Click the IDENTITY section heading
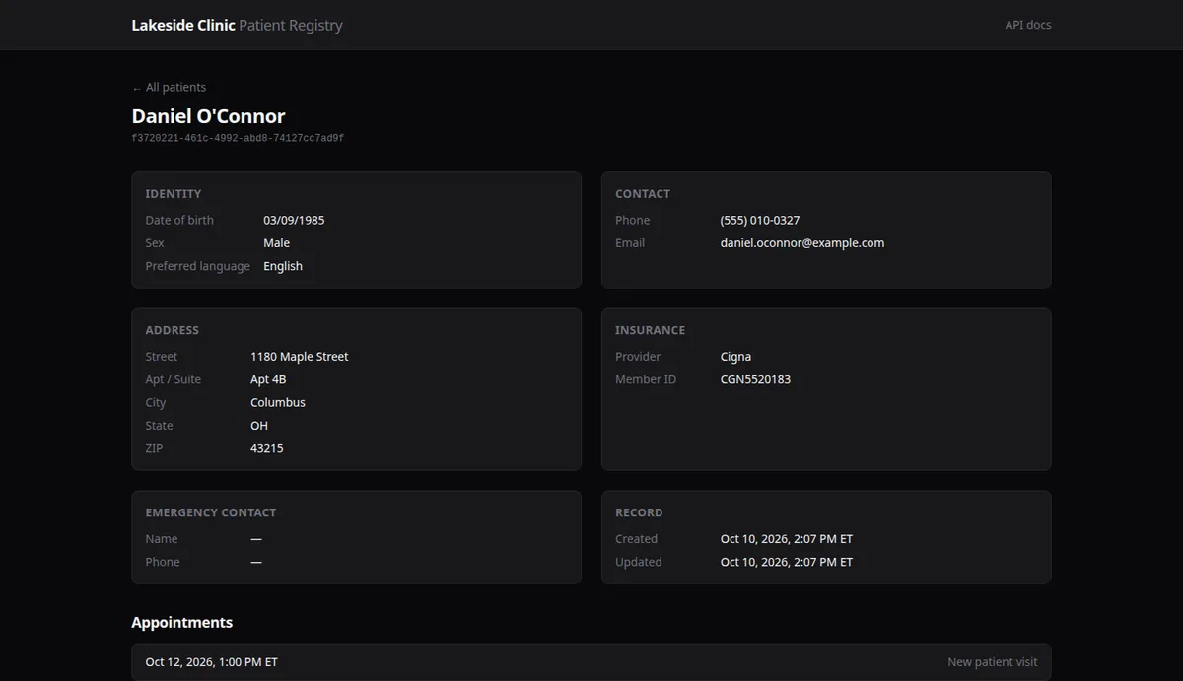 point(174,194)
